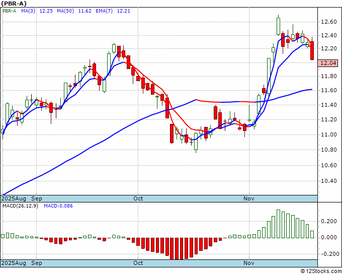Click the last green MACD histogram bar
This screenshot has height=275, width=342.
(x=312, y=234)
